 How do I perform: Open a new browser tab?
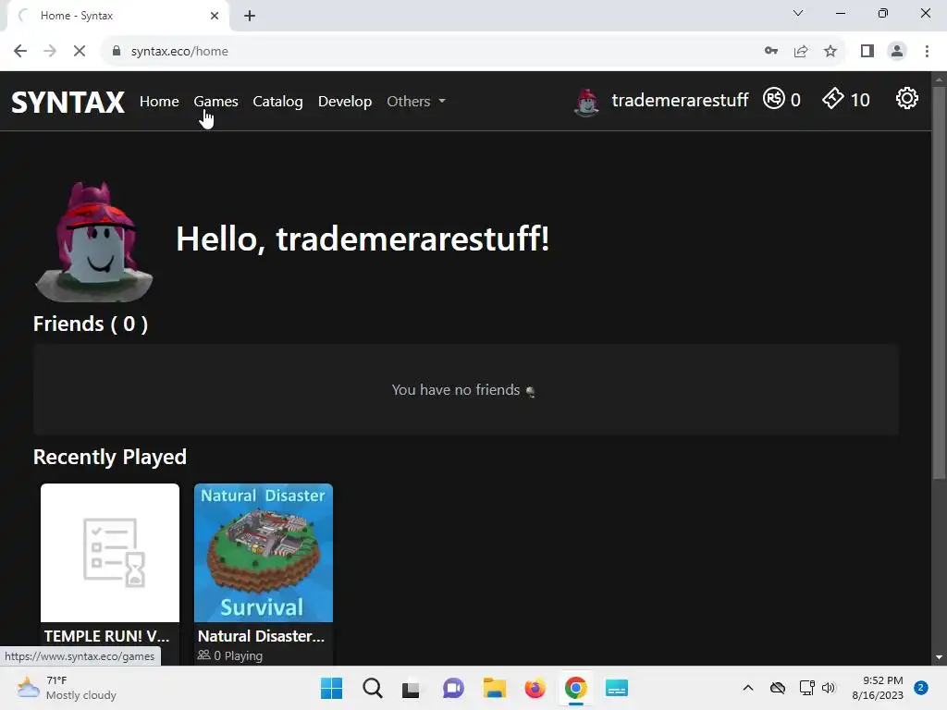click(250, 16)
